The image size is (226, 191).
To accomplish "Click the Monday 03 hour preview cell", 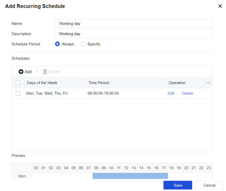I will coord(59,176).
